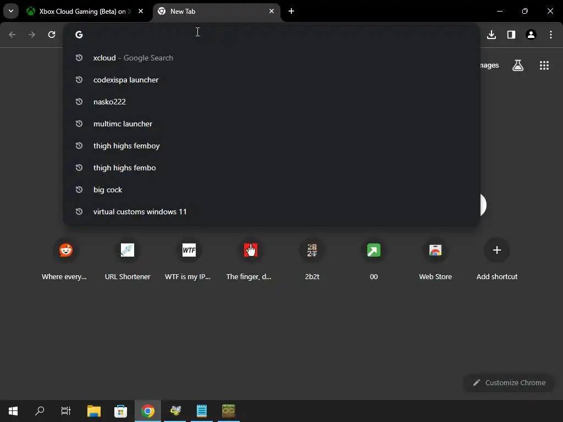Select the New Tab tab
Image resolution: width=563 pixels, height=422 pixels.
pos(217,12)
